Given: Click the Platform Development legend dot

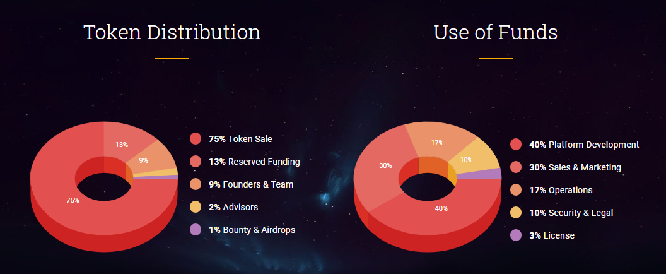Looking at the screenshot, I should click(516, 145).
